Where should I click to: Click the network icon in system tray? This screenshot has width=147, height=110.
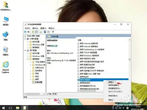tap(116, 108)
